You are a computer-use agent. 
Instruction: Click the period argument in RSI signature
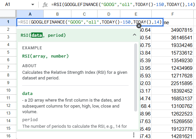(x=56, y=35)
